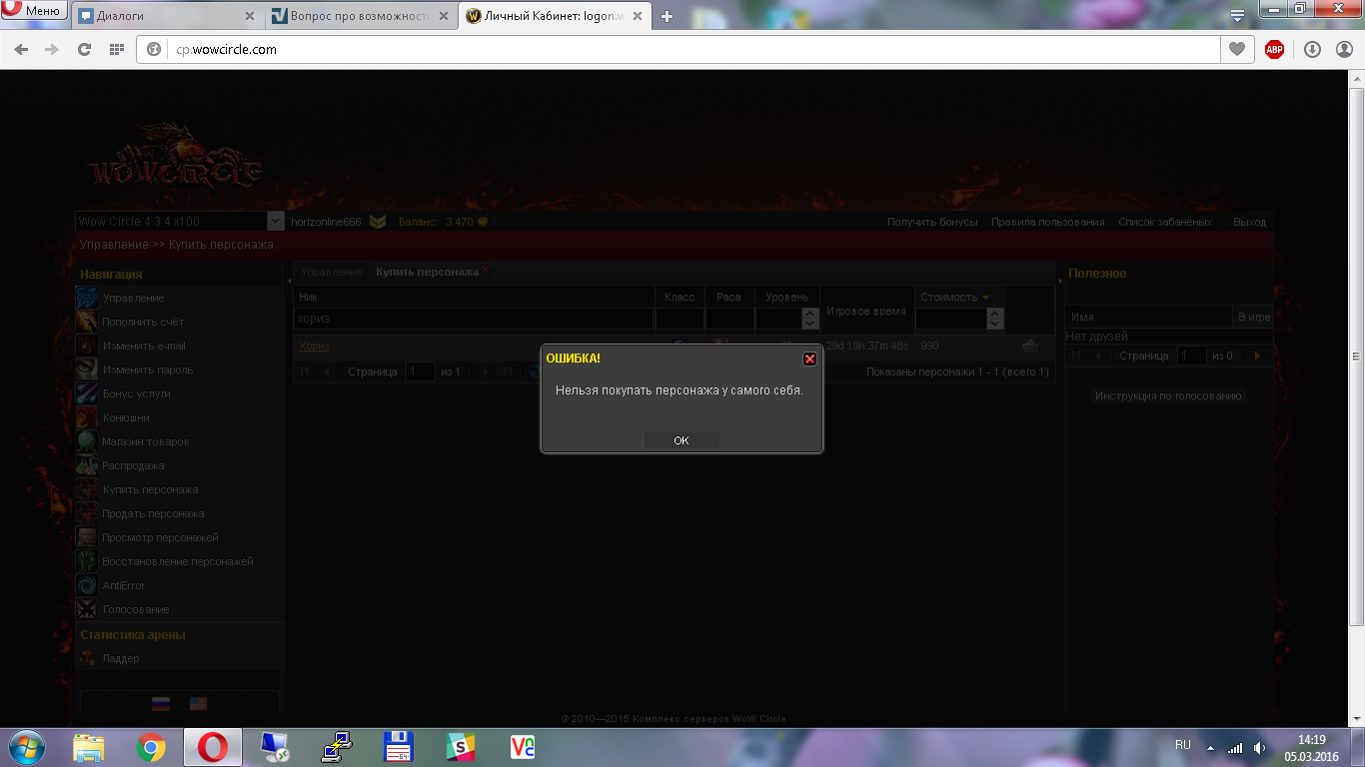The width and height of the screenshot is (1365, 767).
Task: Click the purchase basket icon for Хориз
Action: 1030,346
